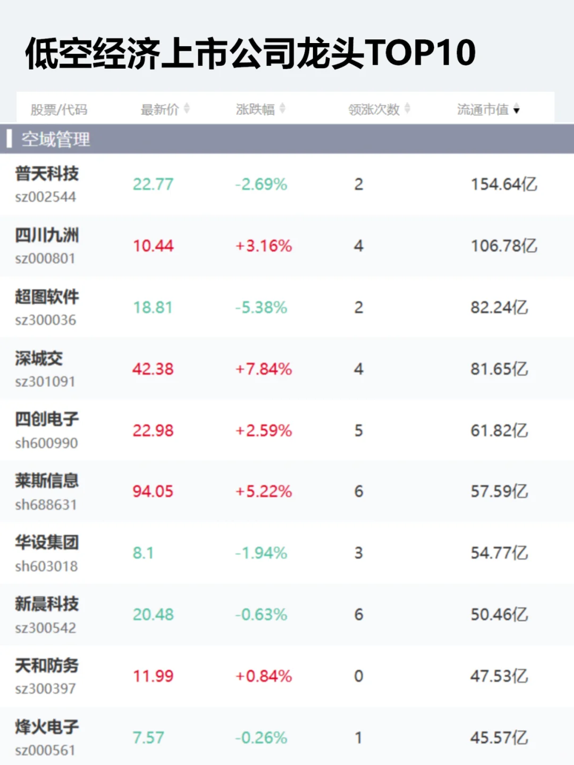This screenshot has width=574, height=765.
Task: Open stock 深城交
Action: (x=39, y=358)
